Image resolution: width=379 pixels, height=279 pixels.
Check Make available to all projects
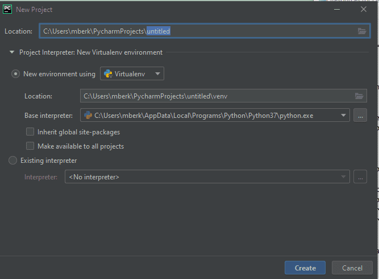click(x=31, y=146)
